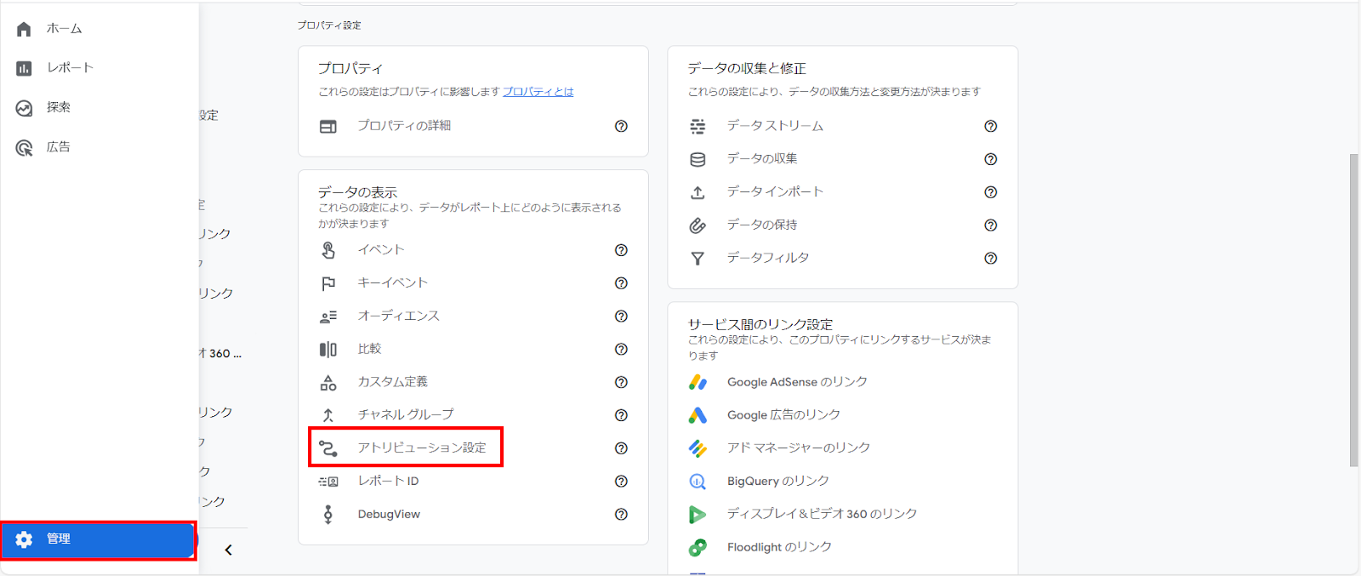Show help for イベント
Image resolution: width=1361 pixels, height=576 pixels.
tap(621, 250)
